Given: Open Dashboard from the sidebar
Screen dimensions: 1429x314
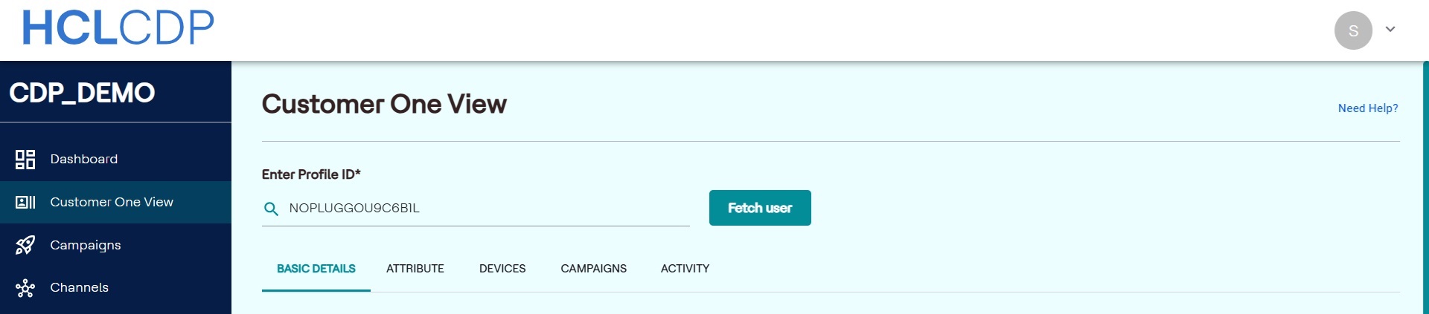Looking at the screenshot, I should coord(83,160).
